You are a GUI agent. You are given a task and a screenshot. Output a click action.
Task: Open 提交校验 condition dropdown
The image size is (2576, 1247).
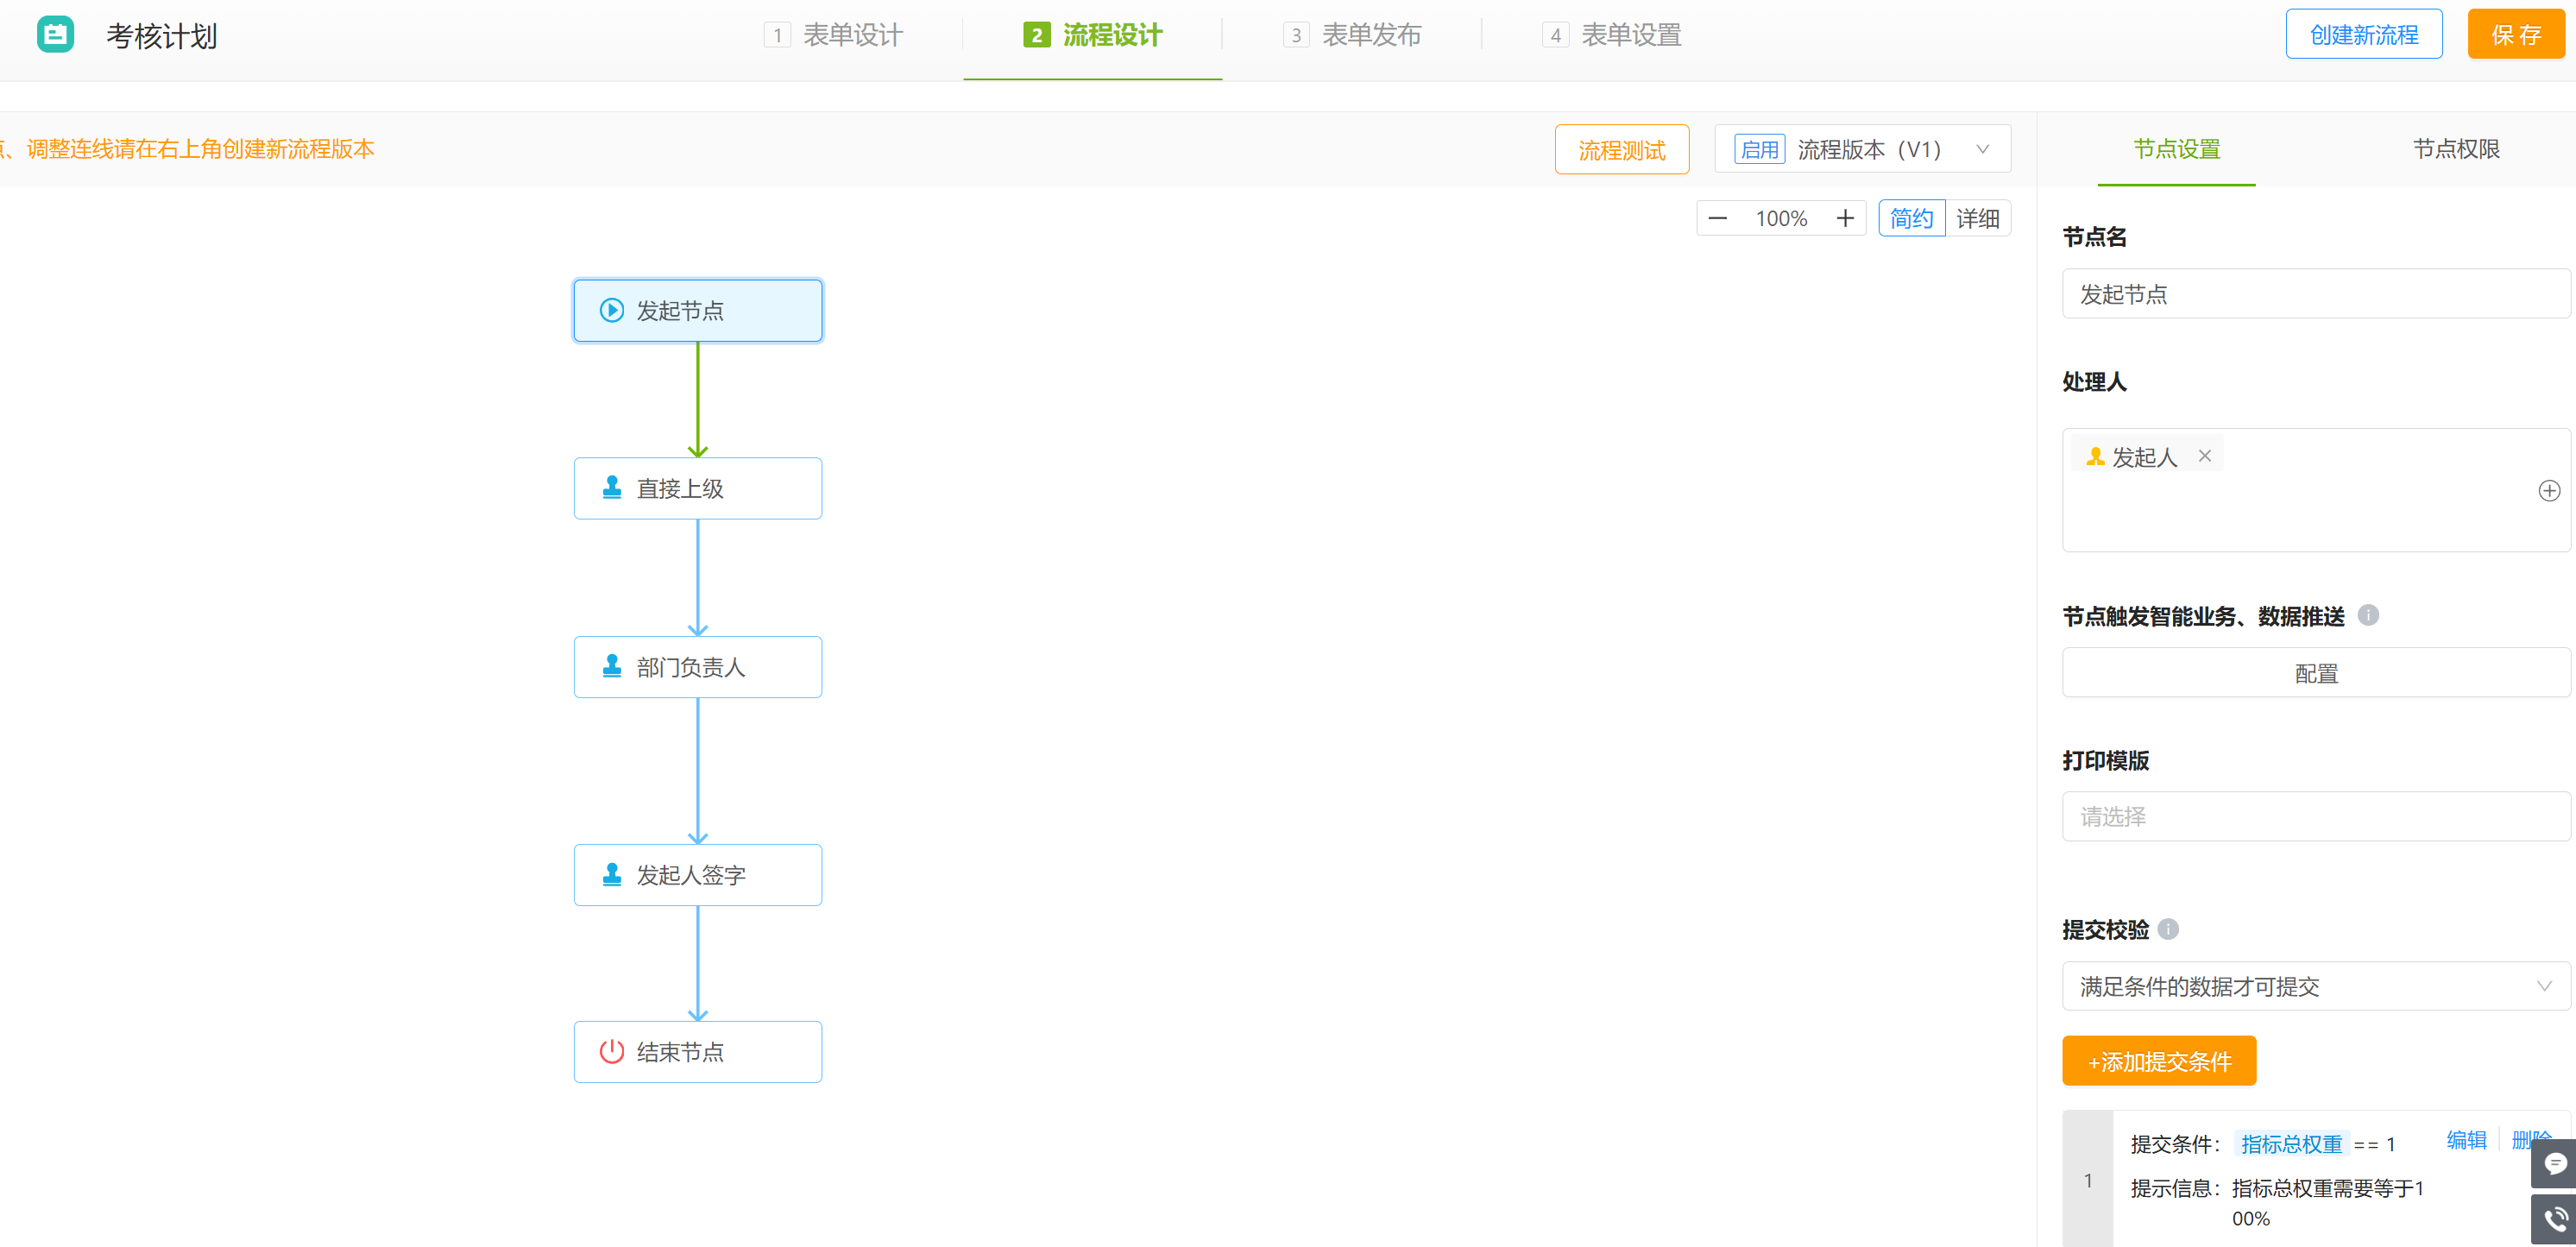click(2315, 986)
